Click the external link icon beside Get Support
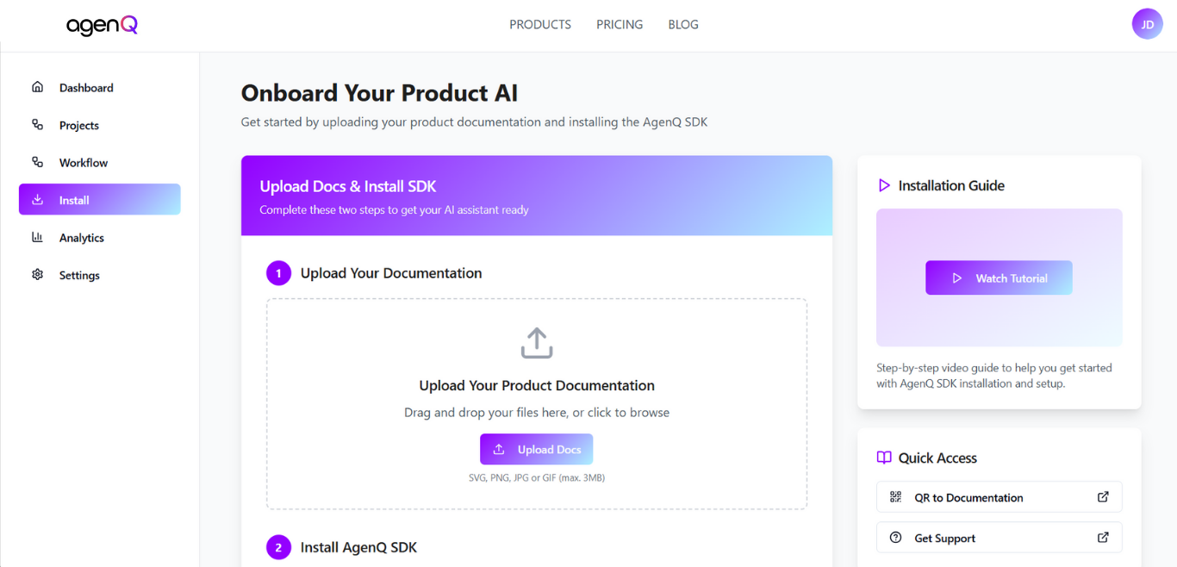The width and height of the screenshot is (1177, 567). pos(1103,537)
